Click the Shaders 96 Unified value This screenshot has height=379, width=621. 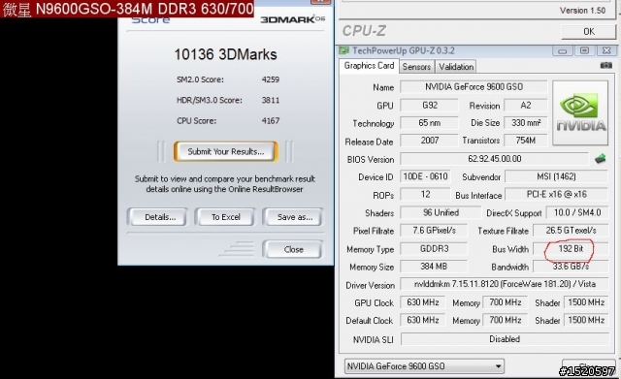pyautogui.click(x=441, y=212)
